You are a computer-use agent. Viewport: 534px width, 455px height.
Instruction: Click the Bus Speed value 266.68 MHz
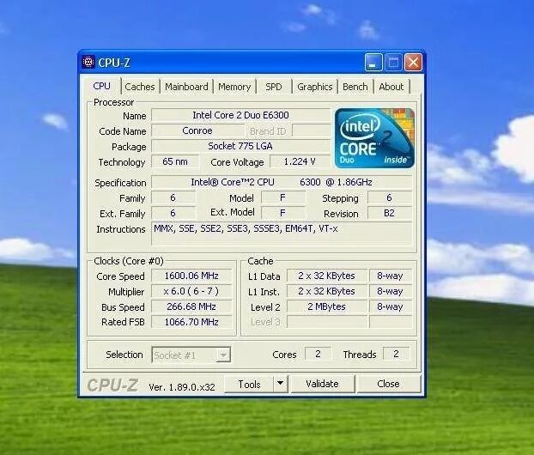pyautogui.click(x=191, y=306)
